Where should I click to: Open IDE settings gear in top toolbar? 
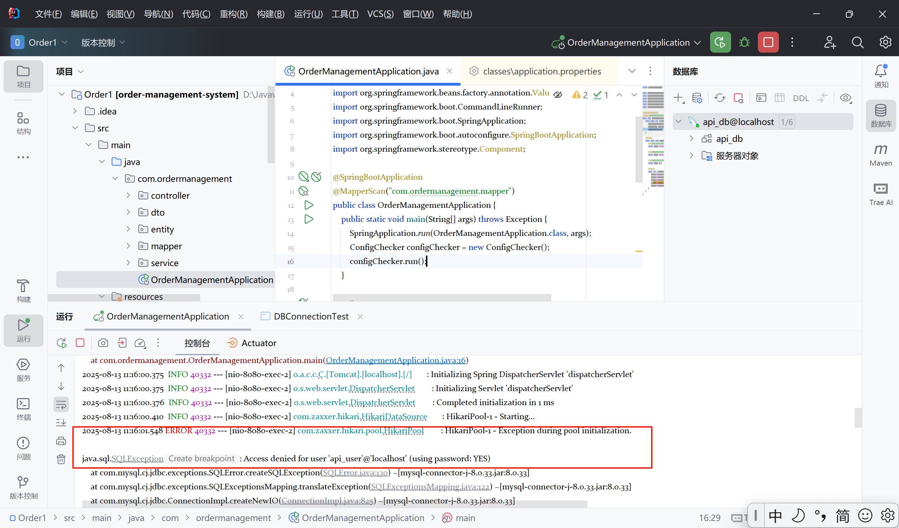[x=885, y=42]
